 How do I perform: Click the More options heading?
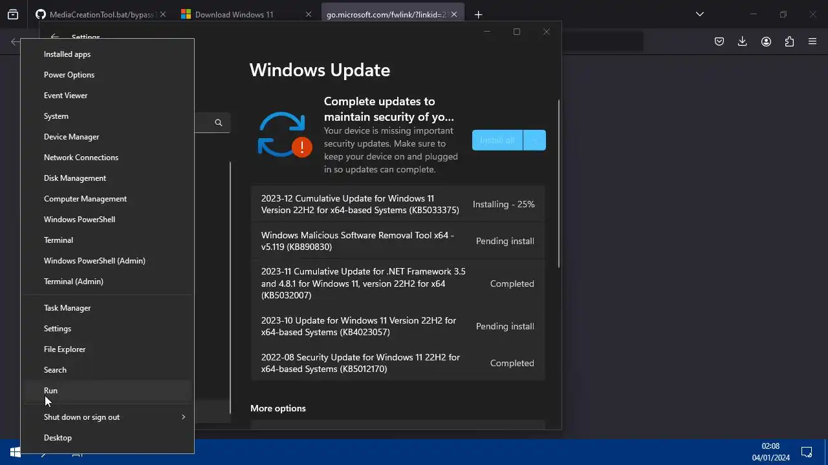278,408
